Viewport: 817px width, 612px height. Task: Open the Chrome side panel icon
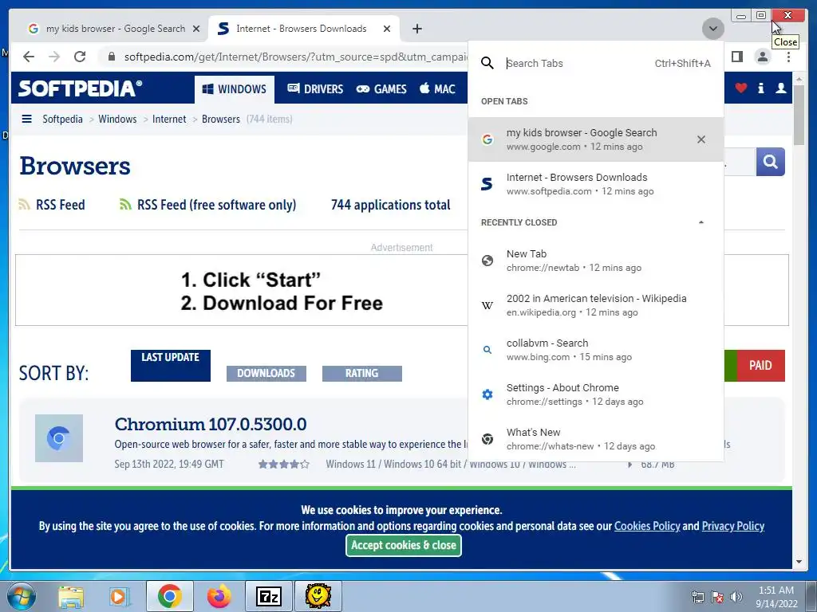[x=736, y=57]
